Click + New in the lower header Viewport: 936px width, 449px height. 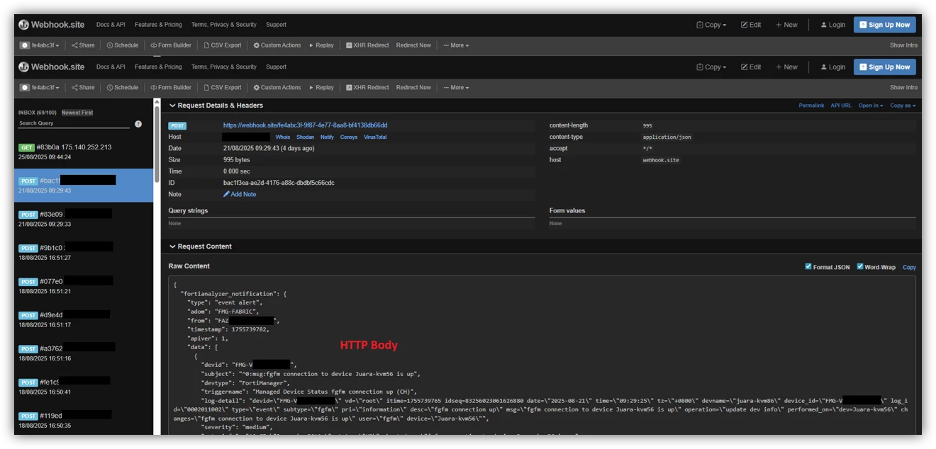786,67
